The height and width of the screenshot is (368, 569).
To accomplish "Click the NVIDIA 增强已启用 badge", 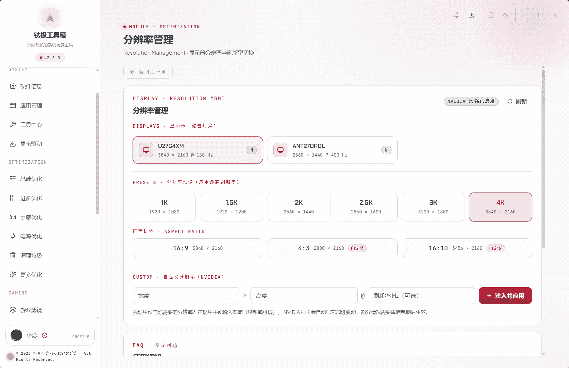I will [471, 101].
